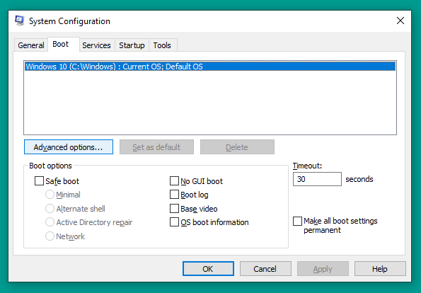Tick the No GUI boot checkbox
Viewport: 421px width, 293px height.
pos(174,181)
